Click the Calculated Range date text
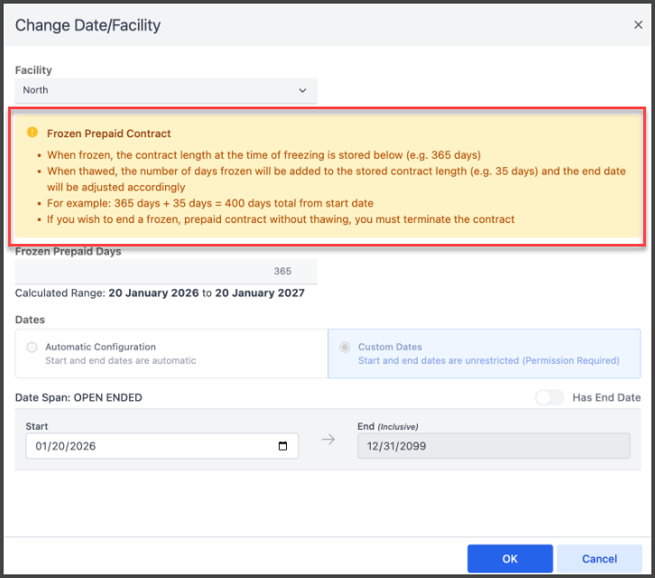Screen dimensions: 655x578 [206, 294]
